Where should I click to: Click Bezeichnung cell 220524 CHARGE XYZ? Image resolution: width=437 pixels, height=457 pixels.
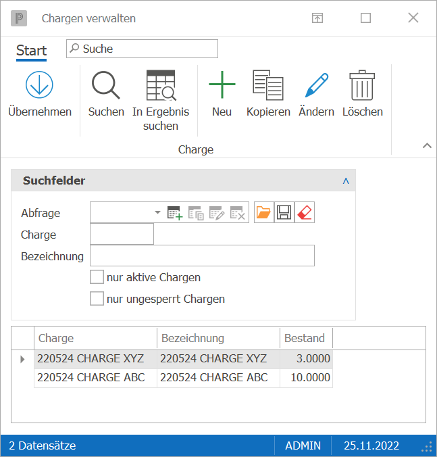(x=218, y=359)
